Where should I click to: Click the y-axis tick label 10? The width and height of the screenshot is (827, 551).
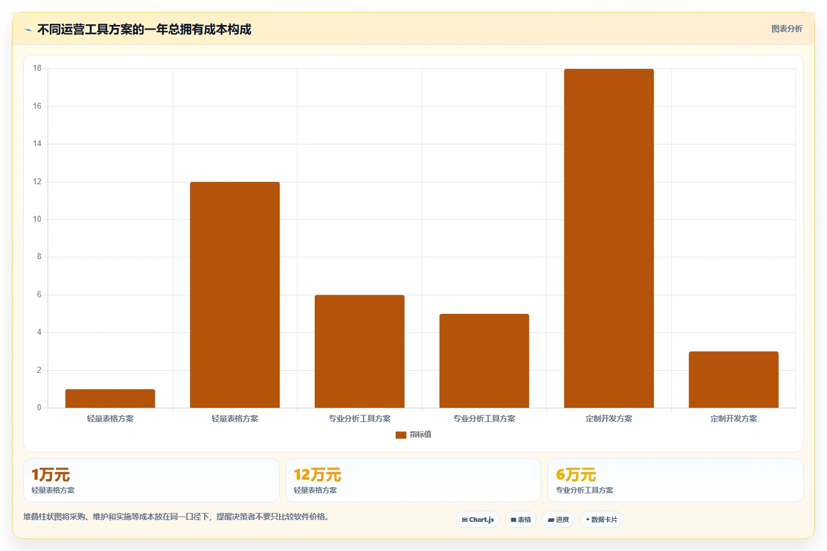[x=37, y=219]
